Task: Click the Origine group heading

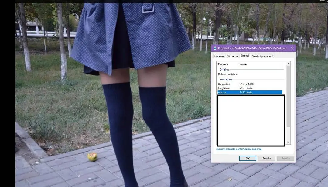Action: tap(224, 69)
